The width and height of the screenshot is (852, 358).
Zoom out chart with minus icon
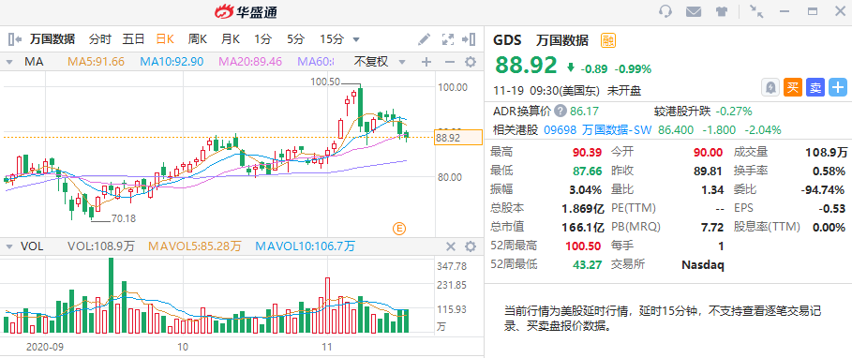[x=449, y=62]
